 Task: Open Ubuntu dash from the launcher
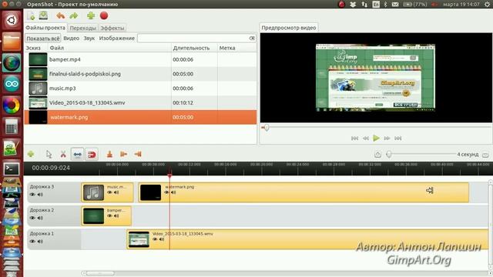coord(12,21)
